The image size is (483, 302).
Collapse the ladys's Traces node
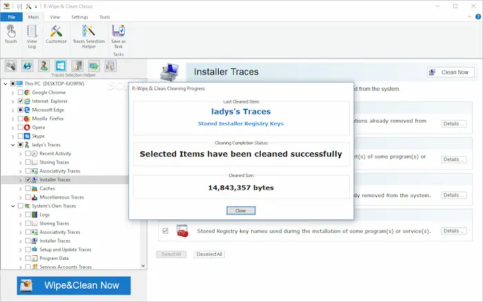[x=13, y=145]
